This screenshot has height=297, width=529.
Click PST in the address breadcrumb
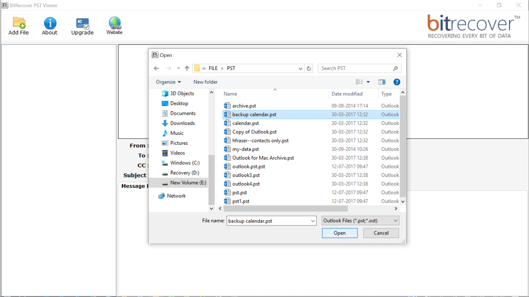231,68
